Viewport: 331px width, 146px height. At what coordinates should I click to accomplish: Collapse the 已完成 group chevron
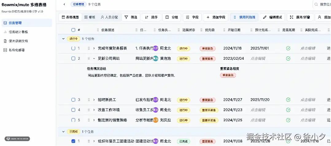point(63,132)
